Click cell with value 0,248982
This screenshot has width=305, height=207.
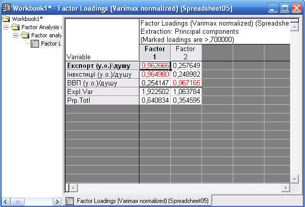click(x=186, y=74)
